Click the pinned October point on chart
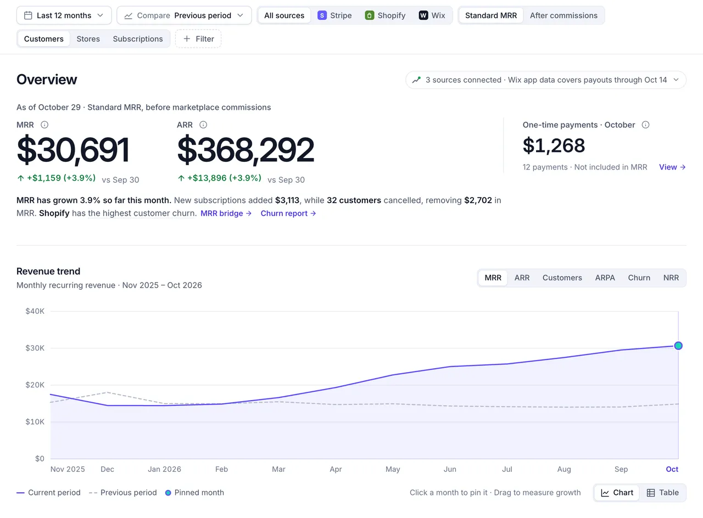This screenshot has height=518, width=703. click(x=678, y=346)
